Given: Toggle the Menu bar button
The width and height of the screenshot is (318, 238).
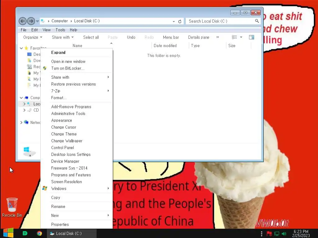Looking at the screenshot, I should pos(171,37).
